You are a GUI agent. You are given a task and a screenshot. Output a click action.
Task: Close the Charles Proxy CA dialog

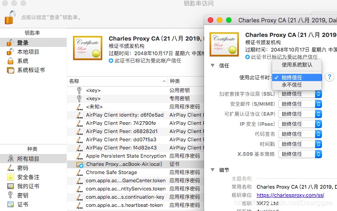point(211,20)
